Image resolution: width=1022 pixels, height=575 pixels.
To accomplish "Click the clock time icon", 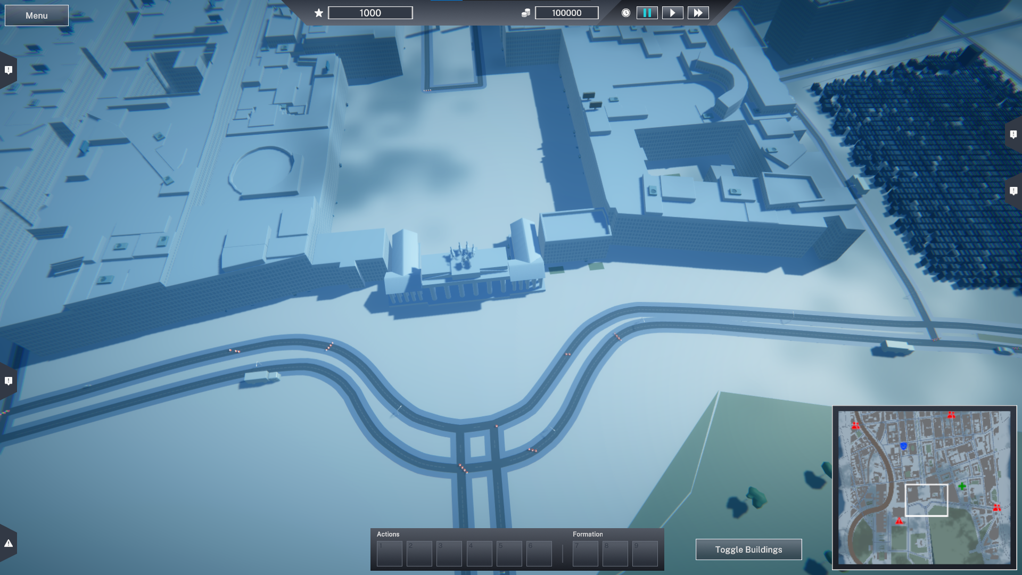I will click(626, 13).
